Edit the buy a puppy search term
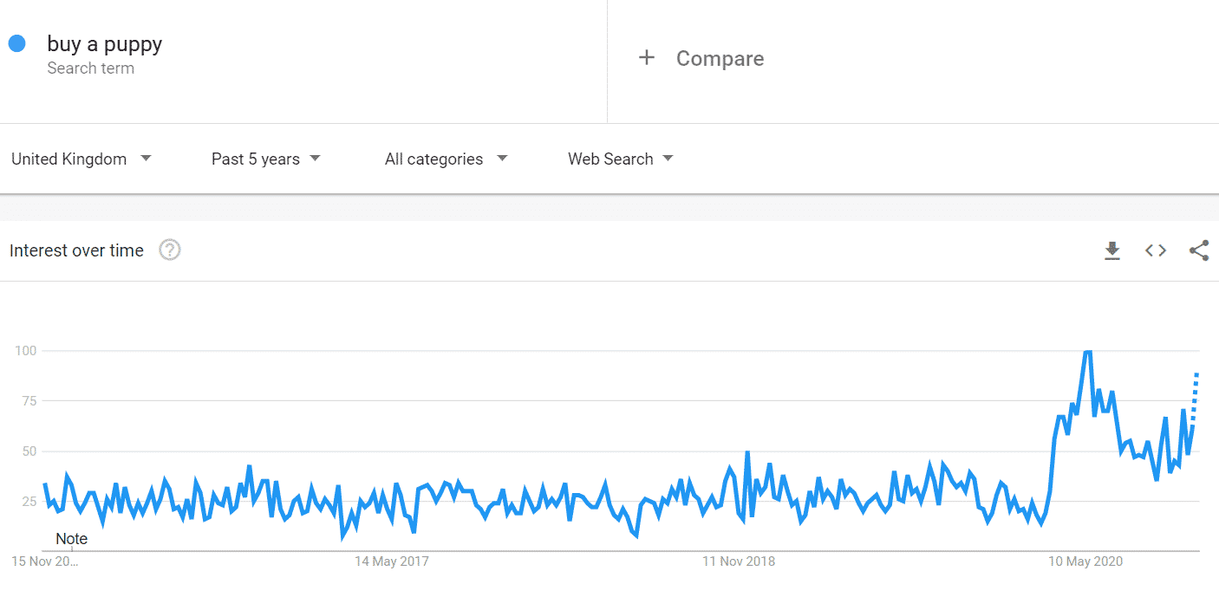The width and height of the screenshot is (1219, 597). click(x=105, y=44)
